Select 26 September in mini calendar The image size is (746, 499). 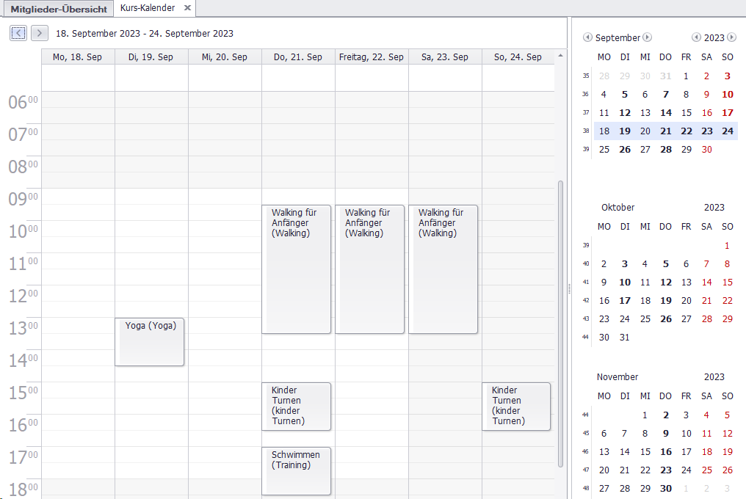625,149
